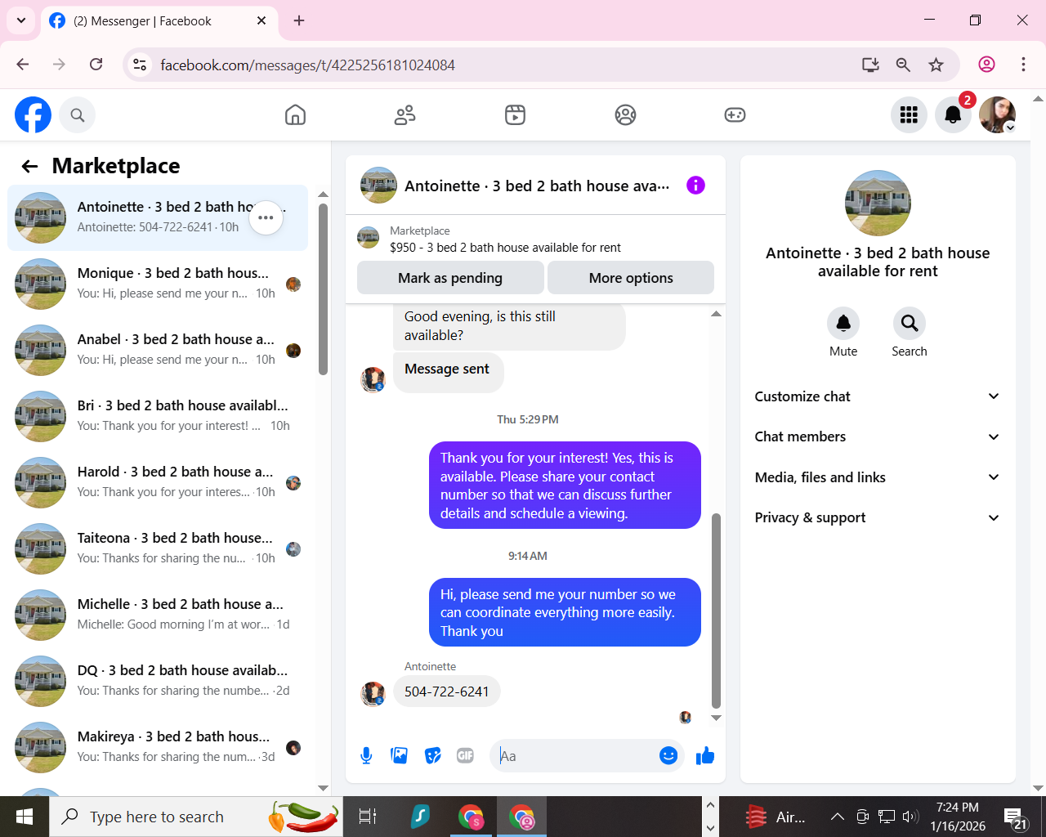Open a new browser tab

coord(299,20)
